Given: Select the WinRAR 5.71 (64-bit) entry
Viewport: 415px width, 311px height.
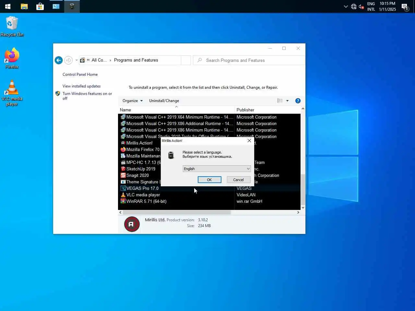Looking at the screenshot, I should 209,201.
